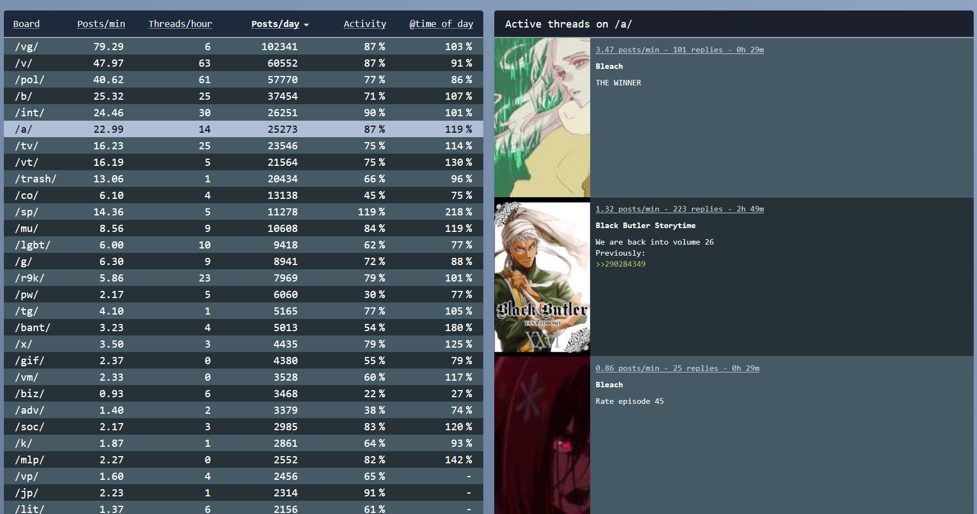
Task: Select the /r9k/ board row
Action: pos(244,278)
